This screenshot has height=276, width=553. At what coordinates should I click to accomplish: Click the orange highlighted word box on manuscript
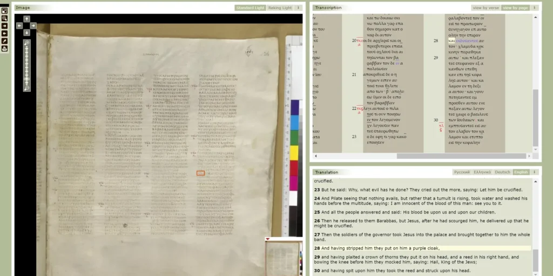[200, 173]
